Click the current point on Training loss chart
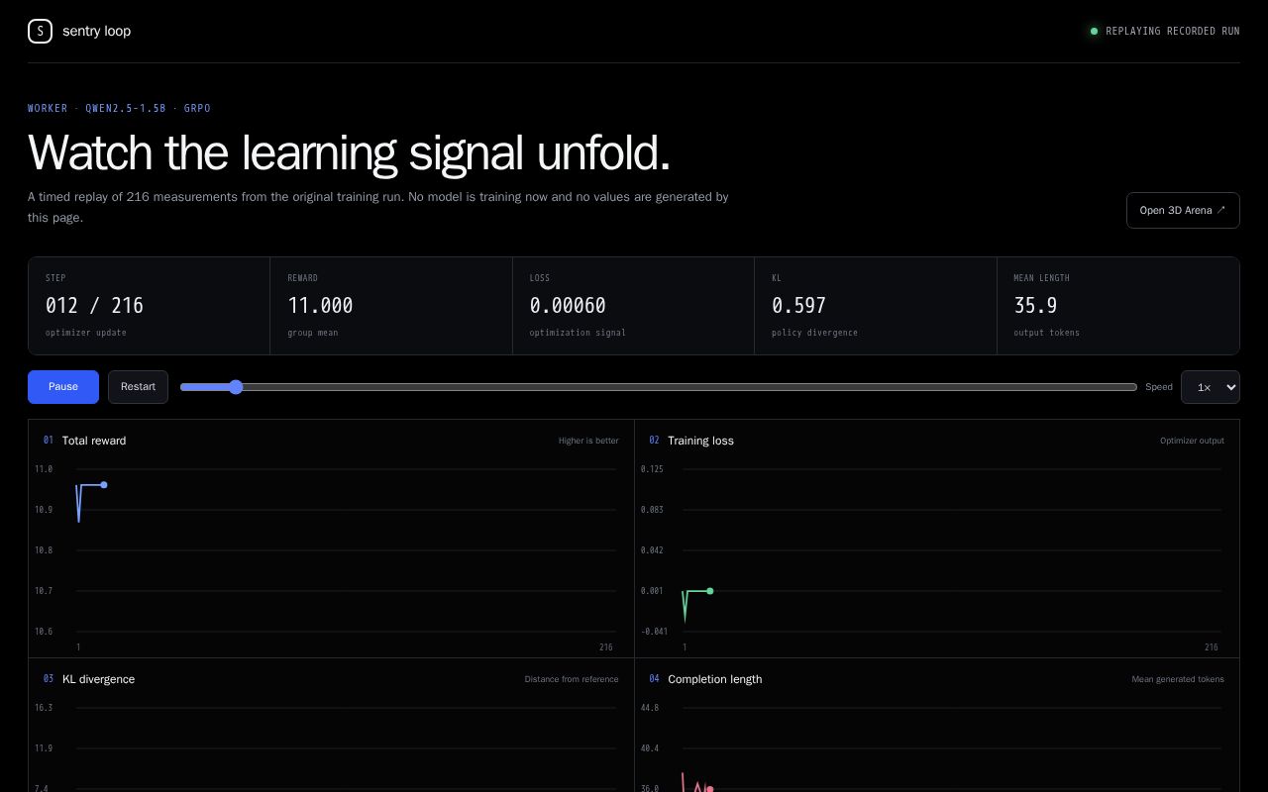 point(710,591)
